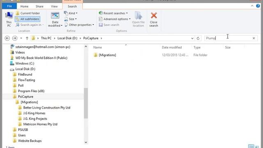Go forward with the Forward arrow

[x=15, y=38]
